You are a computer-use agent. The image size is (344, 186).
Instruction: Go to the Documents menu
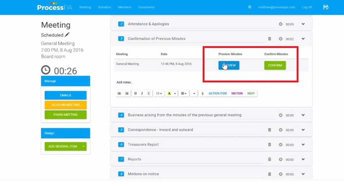click(146, 7)
